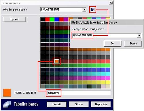Close the Tabulka barev window
This screenshot has width=144, height=111.
pos(111,3)
